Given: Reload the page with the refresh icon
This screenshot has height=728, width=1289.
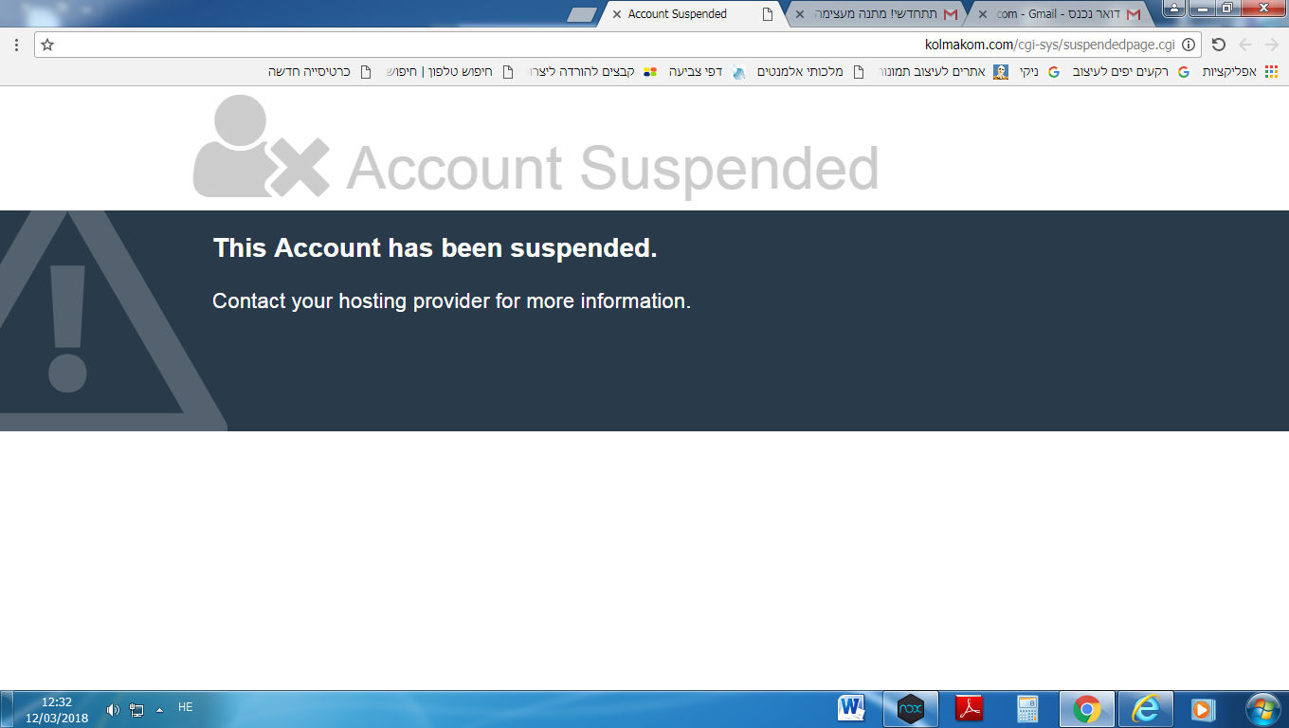Looking at the screenshot, I should (1219, 45).
